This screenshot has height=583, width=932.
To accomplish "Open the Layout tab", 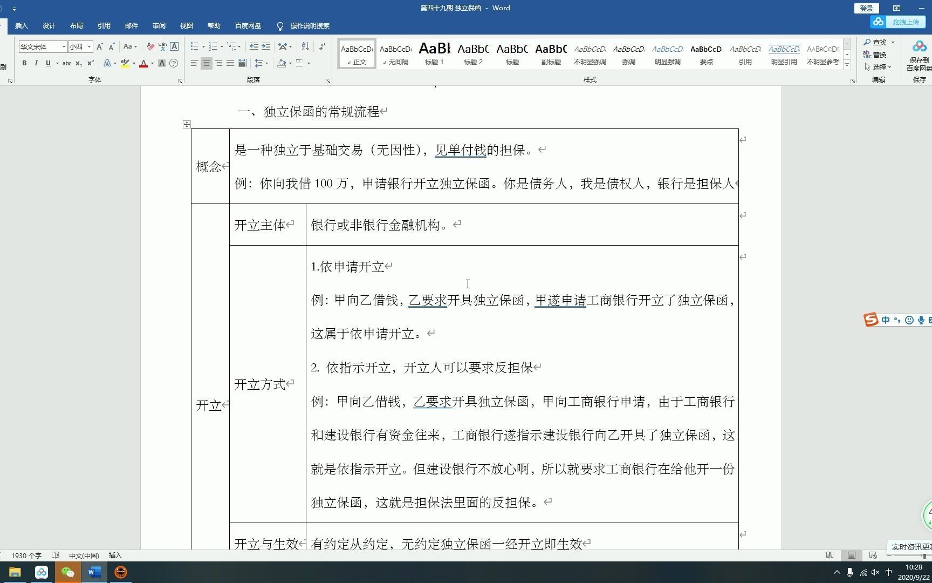I will pos(77,26).
